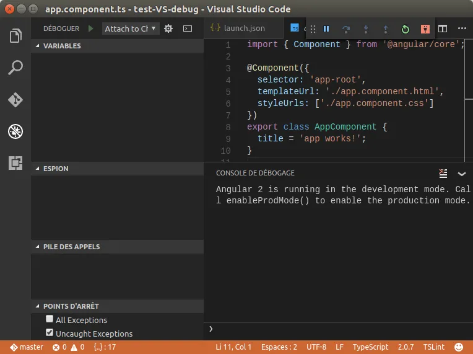Collapse the VARIABLES section

point(117,46)
